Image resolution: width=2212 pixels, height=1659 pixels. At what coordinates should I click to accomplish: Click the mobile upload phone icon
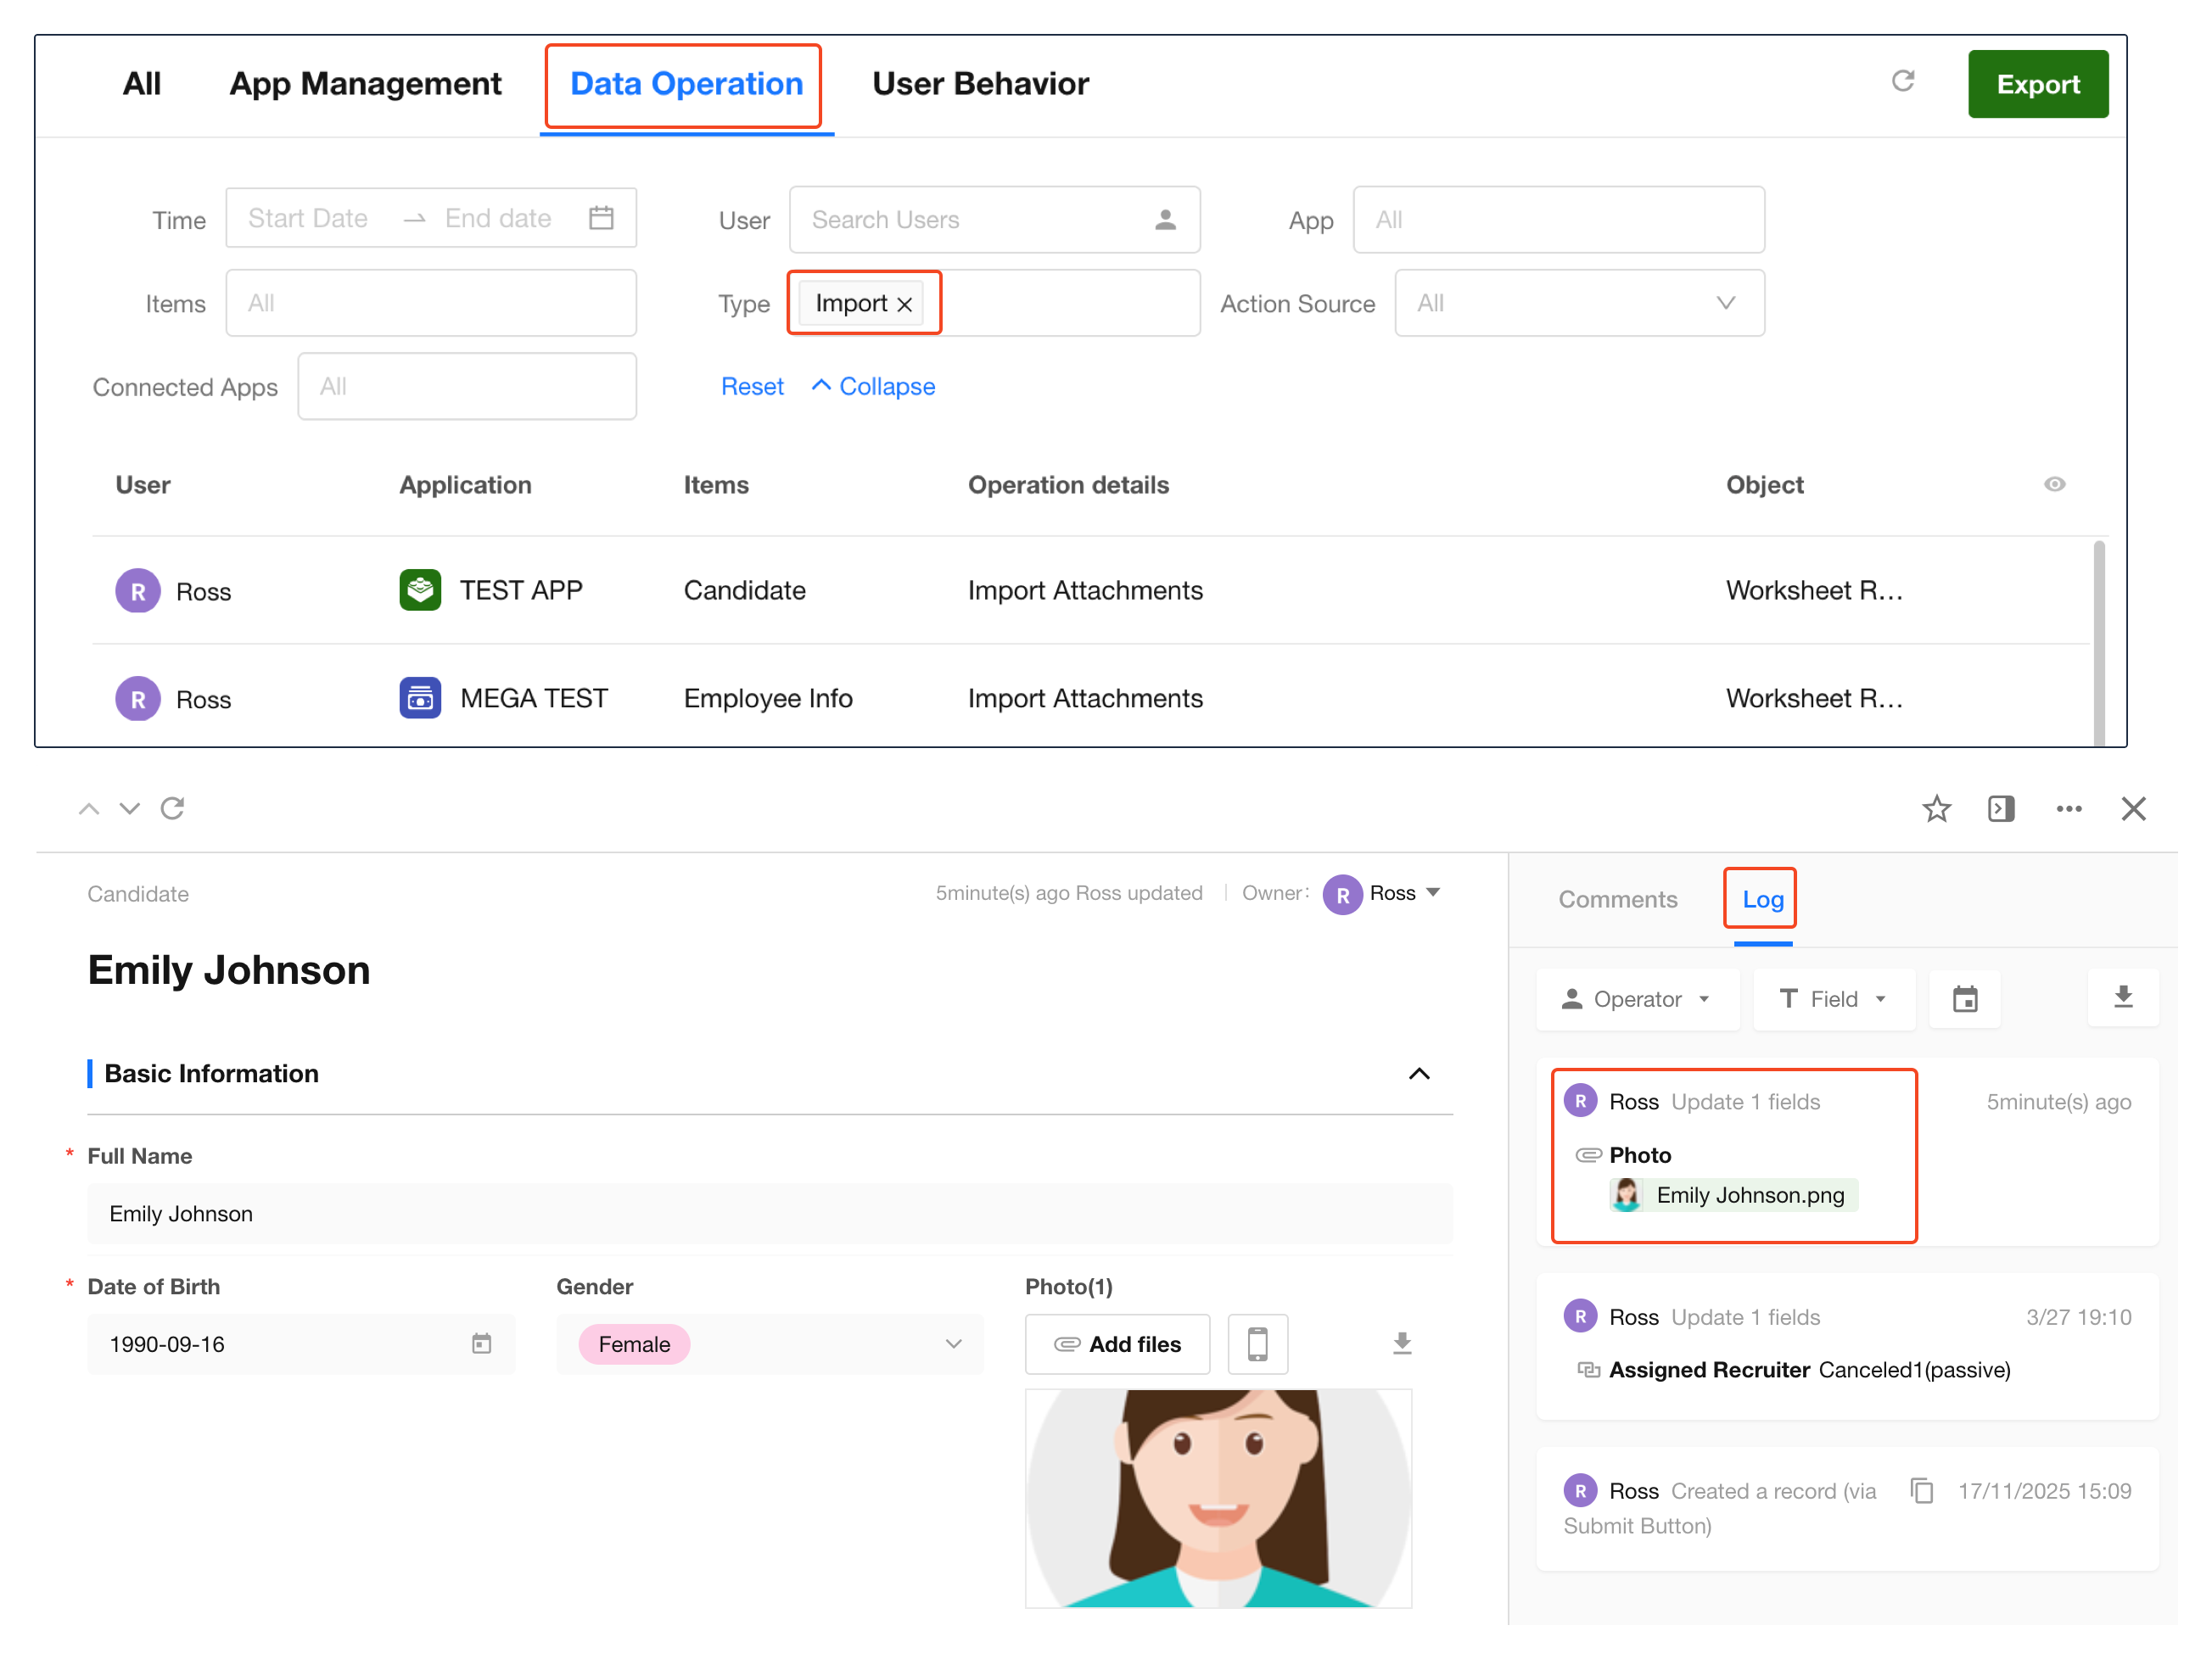click(1257, 1343)
